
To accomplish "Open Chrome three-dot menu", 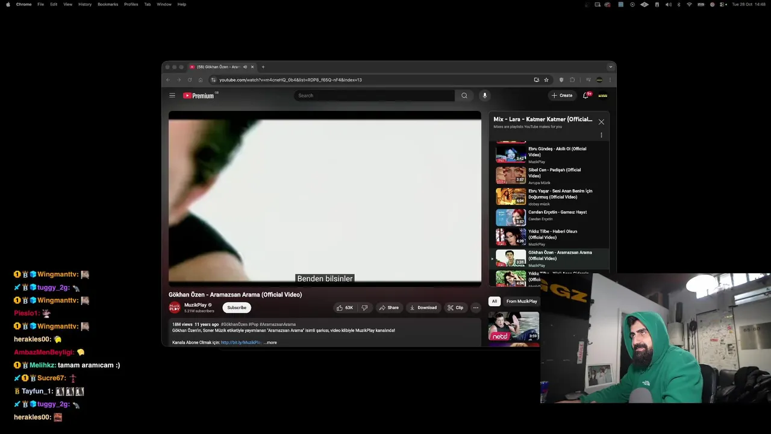I will (x=610, y=80).
